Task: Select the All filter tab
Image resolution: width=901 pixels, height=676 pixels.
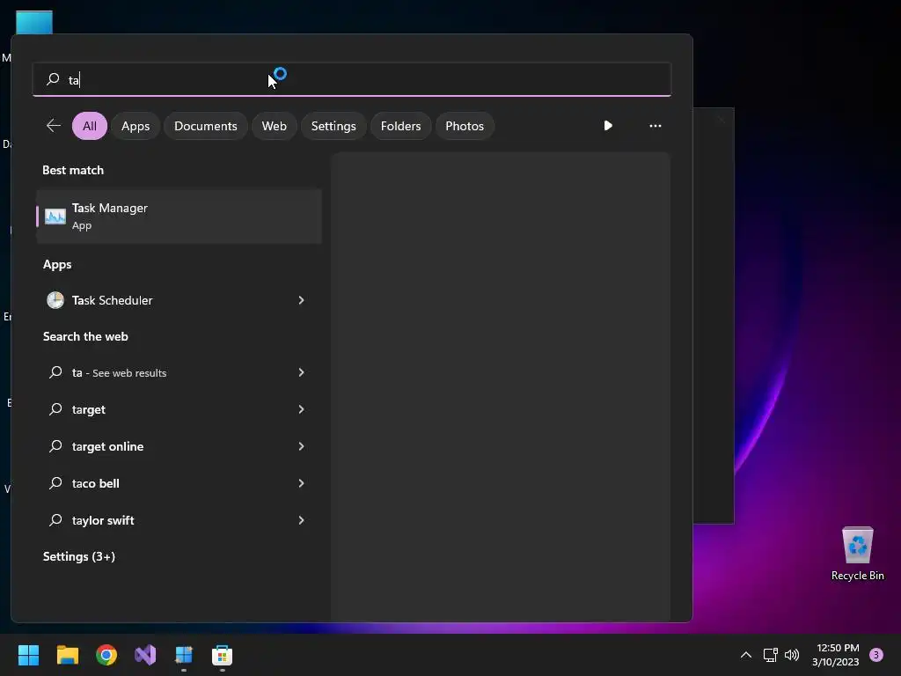Action: [x=90, y=126]
